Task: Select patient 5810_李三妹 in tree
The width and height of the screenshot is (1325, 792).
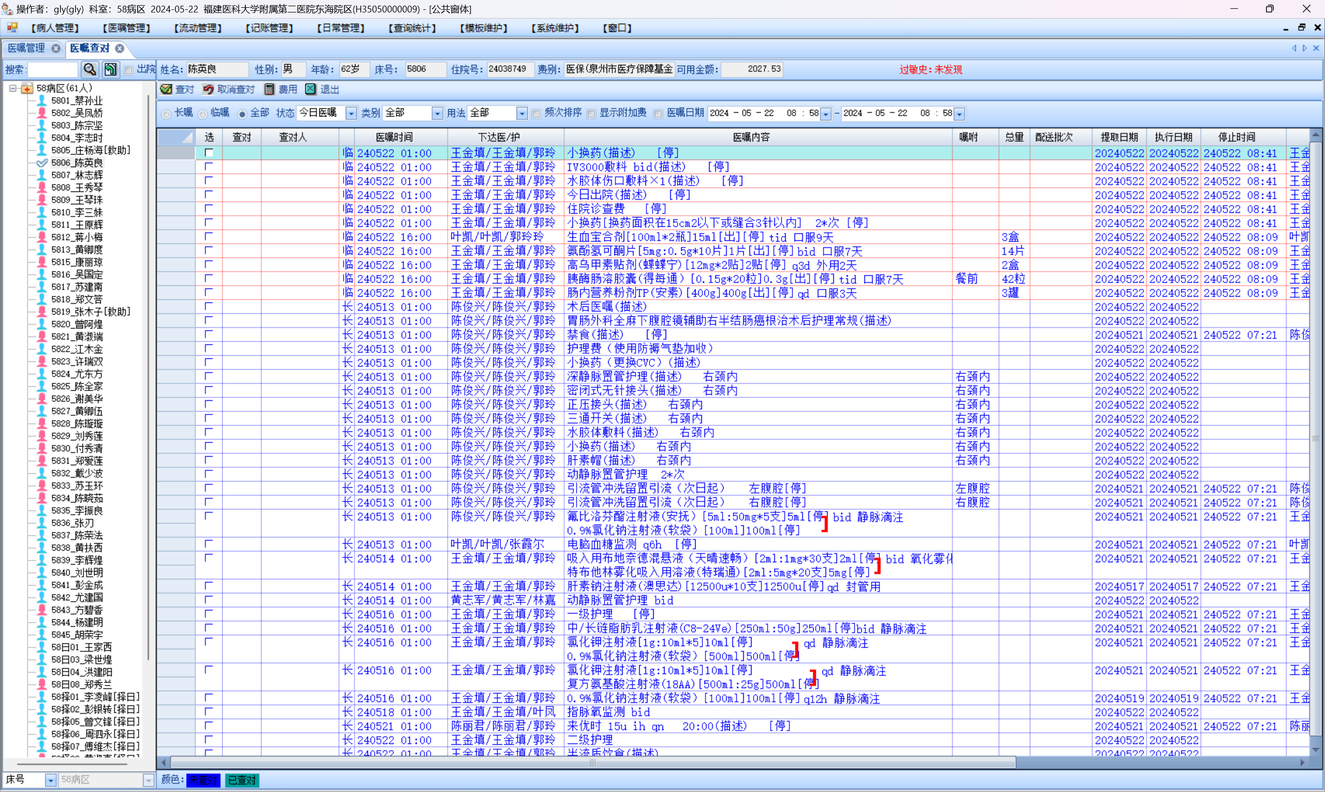Action: (77, 212)
